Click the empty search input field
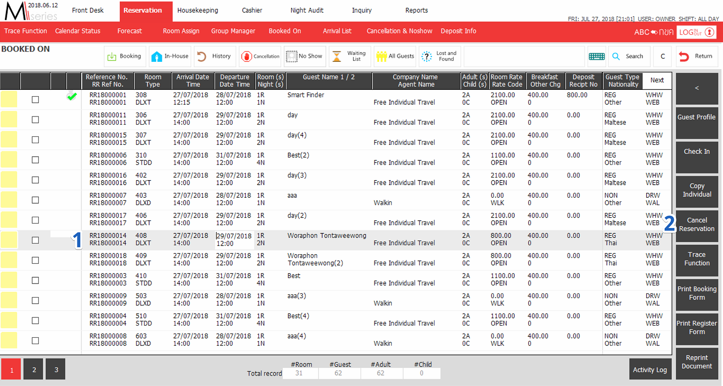 pos(524,56)
